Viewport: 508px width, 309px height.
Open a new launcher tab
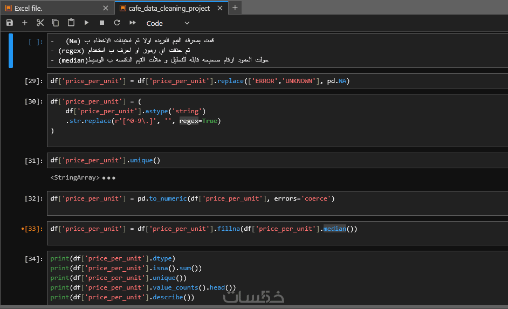[x=235, y=8]
